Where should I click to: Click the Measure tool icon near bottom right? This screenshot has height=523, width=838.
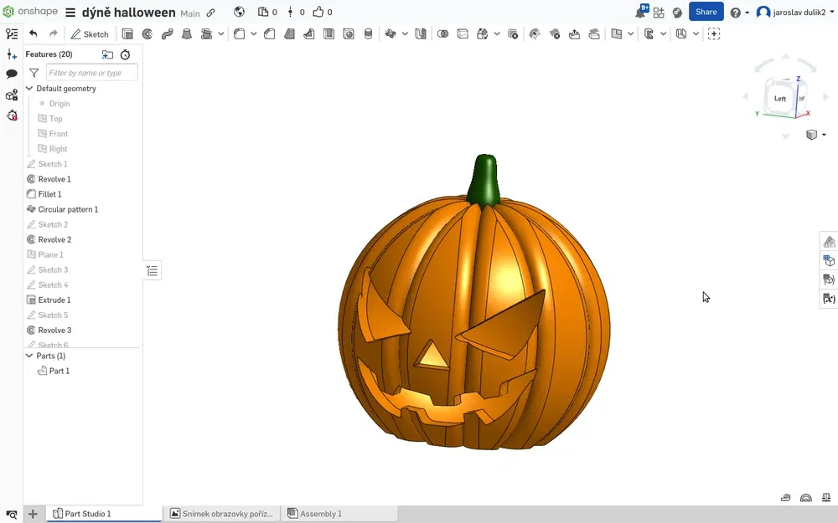pyautogui.click(x=786, y=498)
